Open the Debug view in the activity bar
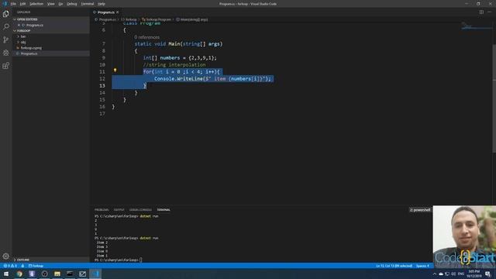The width and height of the screenshot is (496, 279). pyautogui.click(x=5, y=53)
